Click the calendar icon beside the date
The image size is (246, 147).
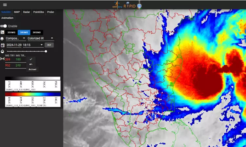pos(3,45)
